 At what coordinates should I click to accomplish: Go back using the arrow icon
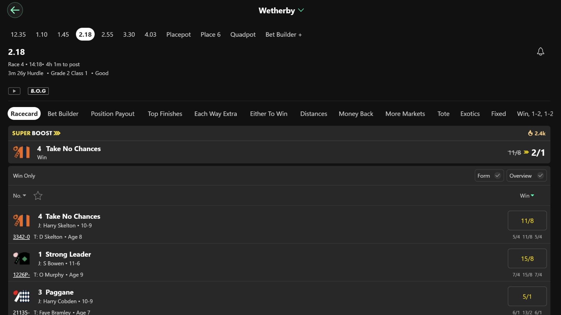pos(15,10)
